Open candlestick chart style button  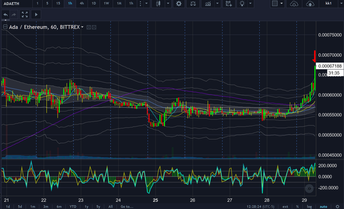(158, 4)
